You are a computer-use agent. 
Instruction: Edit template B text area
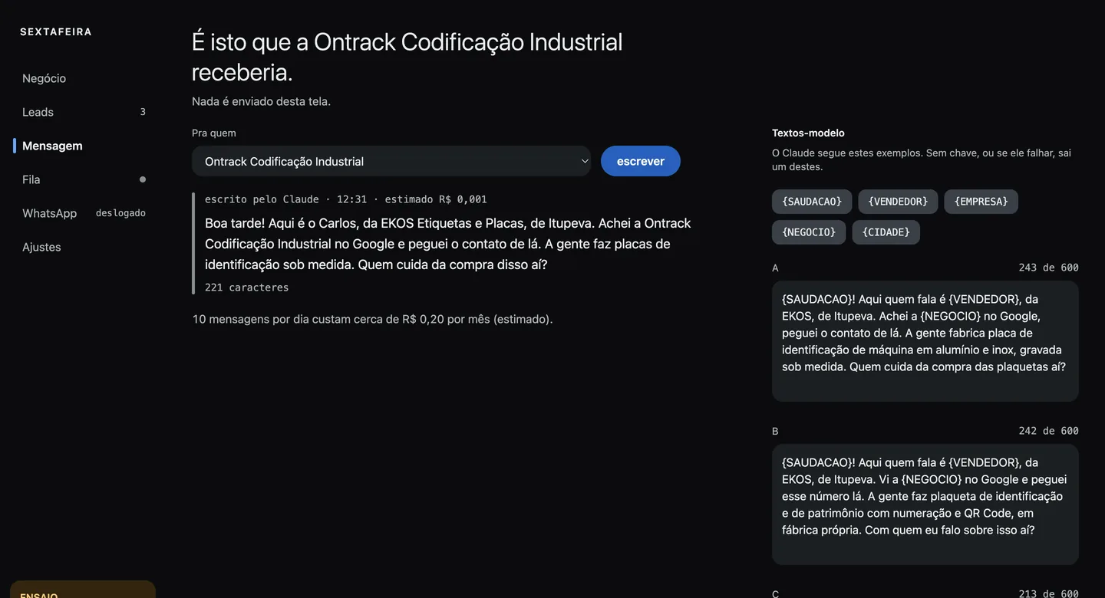[x=925, y=504]
